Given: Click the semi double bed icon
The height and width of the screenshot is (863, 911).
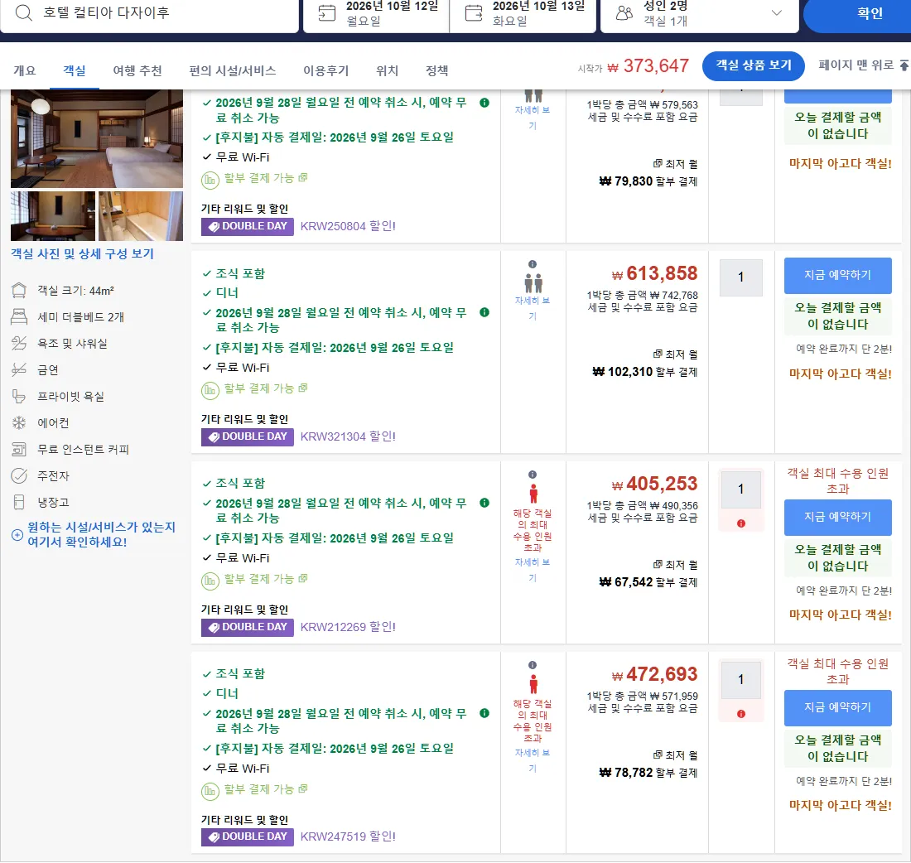Looking at the screenshot, I should click(19, 316).
